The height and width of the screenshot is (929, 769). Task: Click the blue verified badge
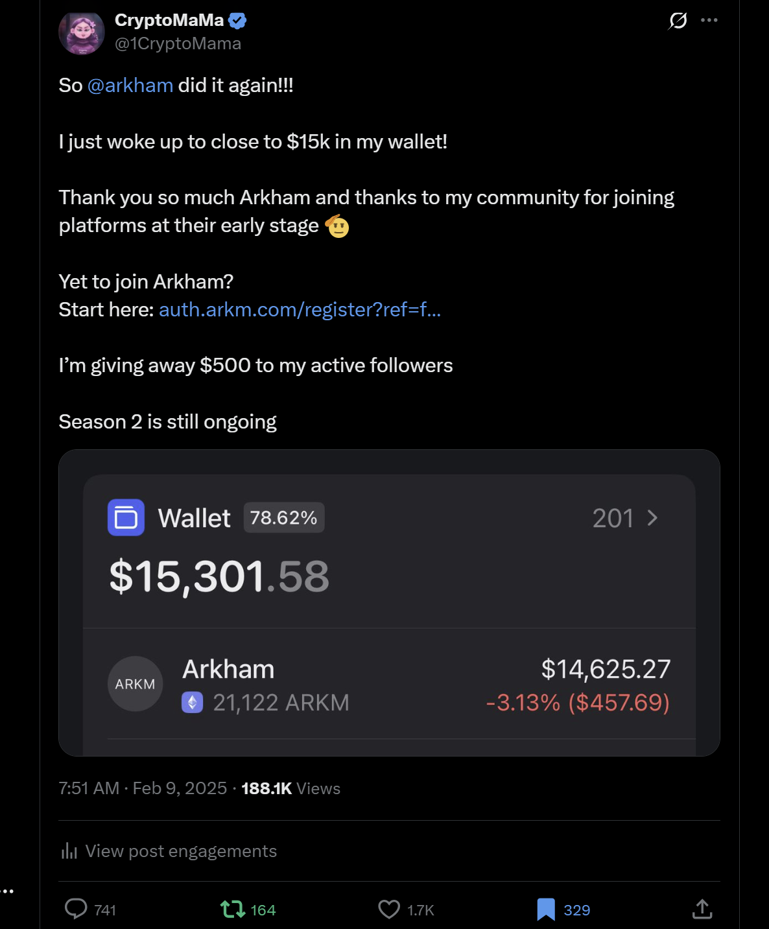[237, 21]
